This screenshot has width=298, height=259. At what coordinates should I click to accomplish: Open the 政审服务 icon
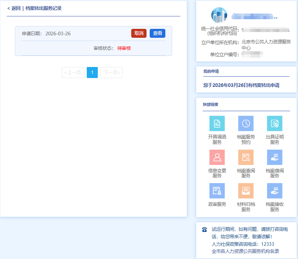pyautogui.click(x=217, y=191)
